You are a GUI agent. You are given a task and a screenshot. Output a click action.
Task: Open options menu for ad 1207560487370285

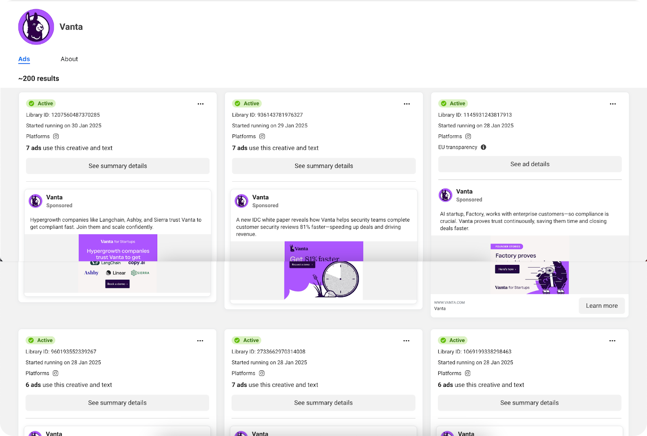[201, 104]
